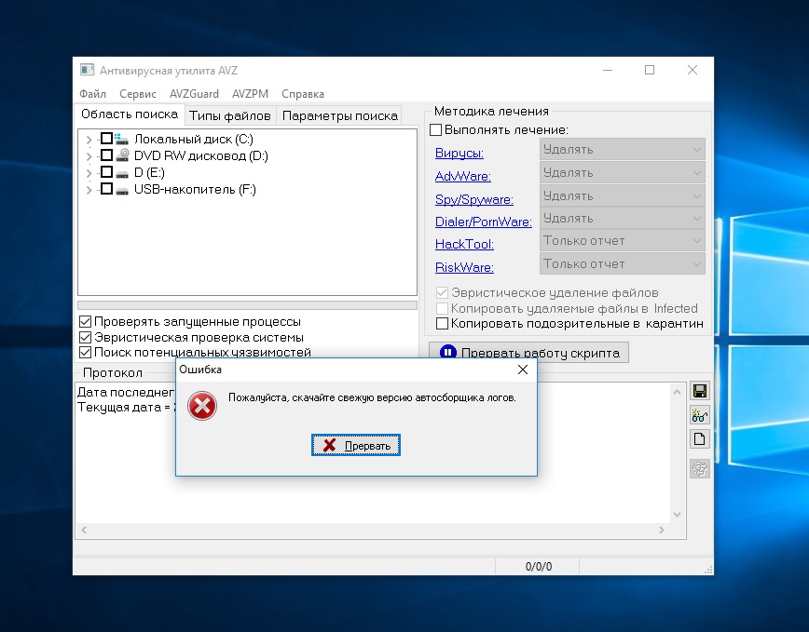The width and height of the screenshot is (809, 632).
Task: Click the scan progress bar
Action: pos(247,305)
